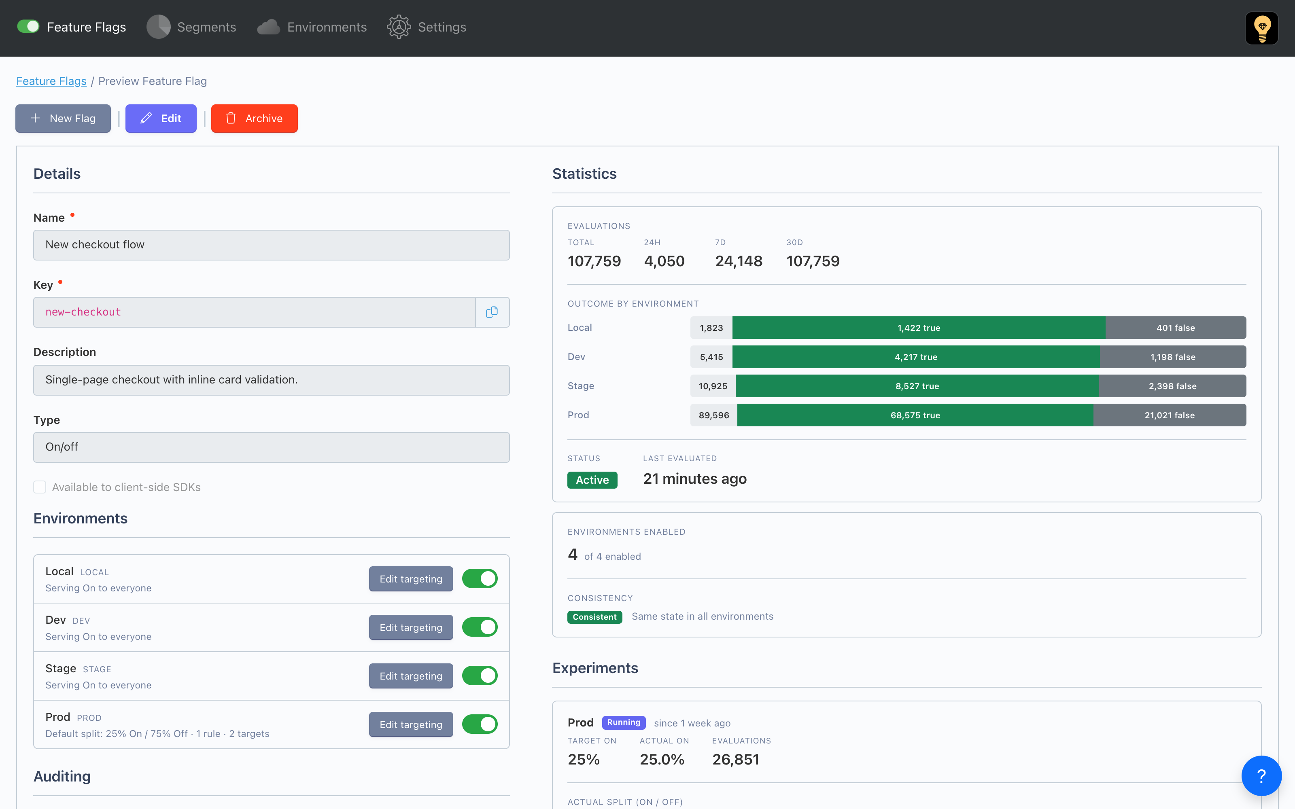Screen dimensions: 1295x809
Task: Go to the Segments nav item
Action: [191, 27]
